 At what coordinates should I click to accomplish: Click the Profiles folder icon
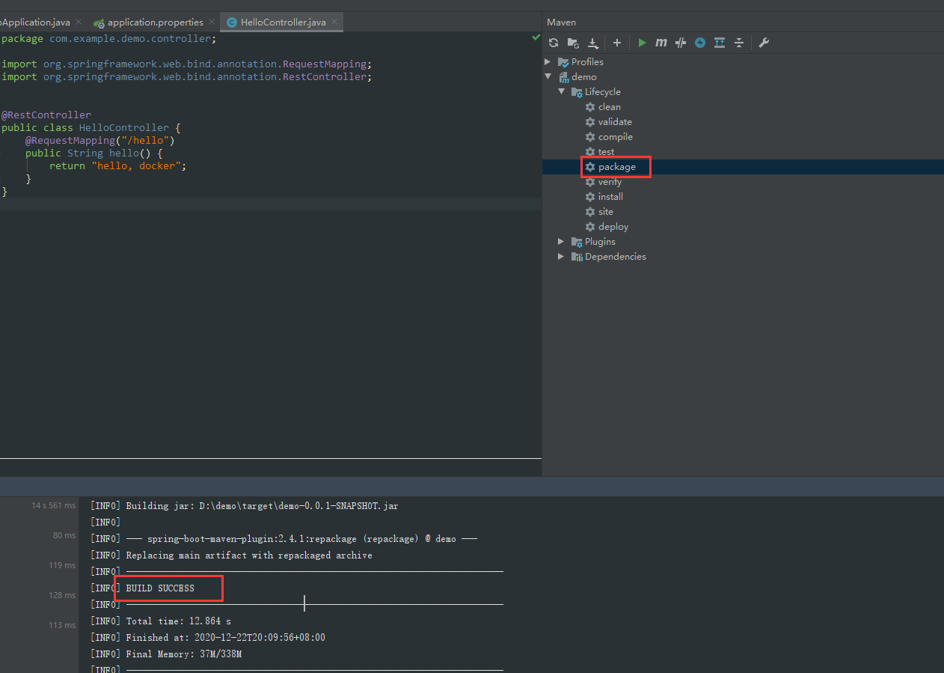pyautogui.click(x=563, y=61)
